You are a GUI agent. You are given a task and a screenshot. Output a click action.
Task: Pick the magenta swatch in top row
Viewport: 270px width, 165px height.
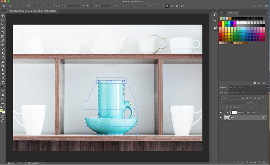point(235,23)
